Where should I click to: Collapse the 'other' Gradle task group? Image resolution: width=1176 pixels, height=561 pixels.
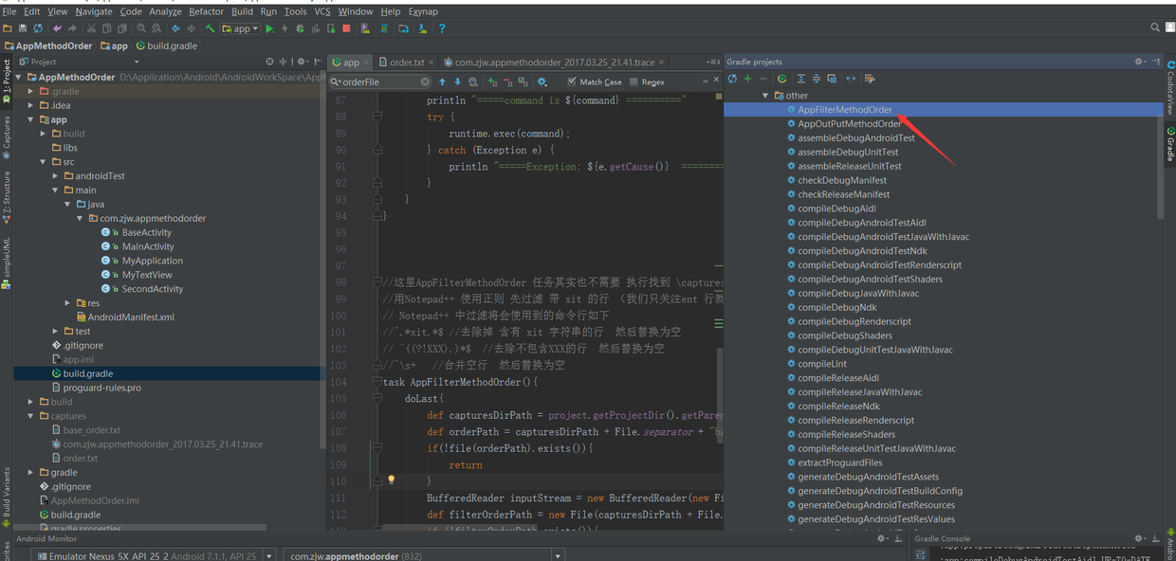[765, 96]
